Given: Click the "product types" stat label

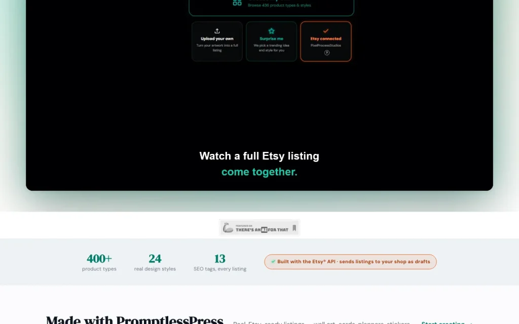Looking at the screenshot, I should (99, 269).
